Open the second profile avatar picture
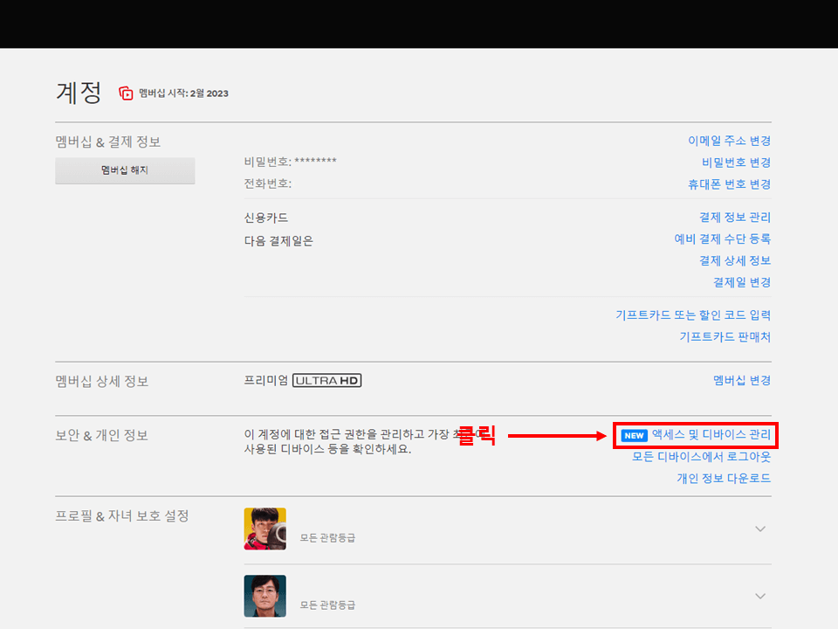838x629 pixels. (264, 596)
